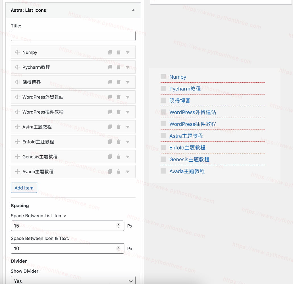The image size is (293, 284).
Task: Duplicate the WordPress插件教程 item
Action: [110, 112]
